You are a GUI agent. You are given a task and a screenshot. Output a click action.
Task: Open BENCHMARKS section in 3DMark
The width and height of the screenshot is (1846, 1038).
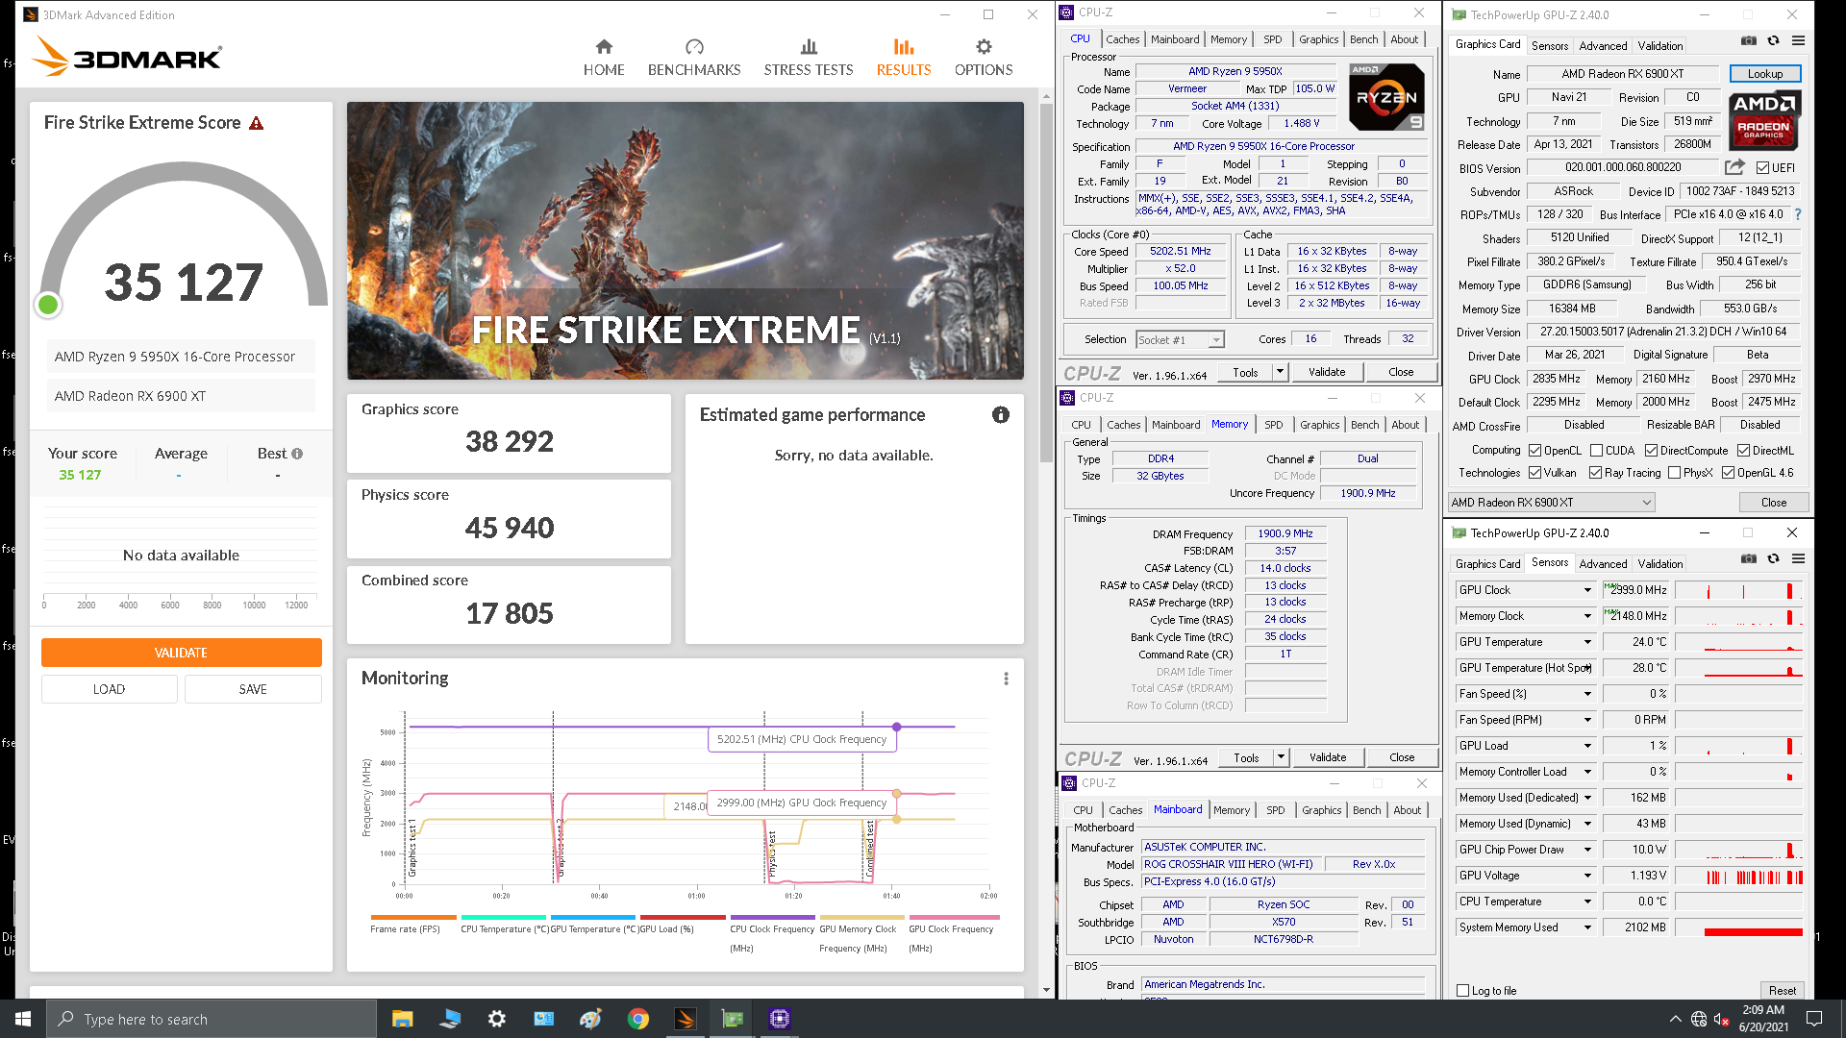point(694,58)
